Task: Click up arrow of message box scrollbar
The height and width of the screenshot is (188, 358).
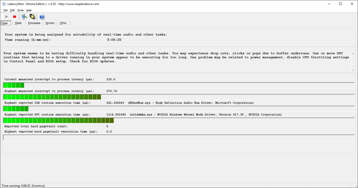Action: 353,53
